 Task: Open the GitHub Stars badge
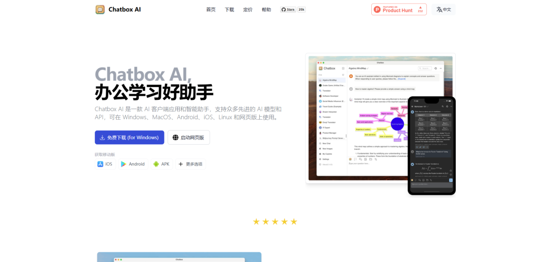[x=288, y=10]
